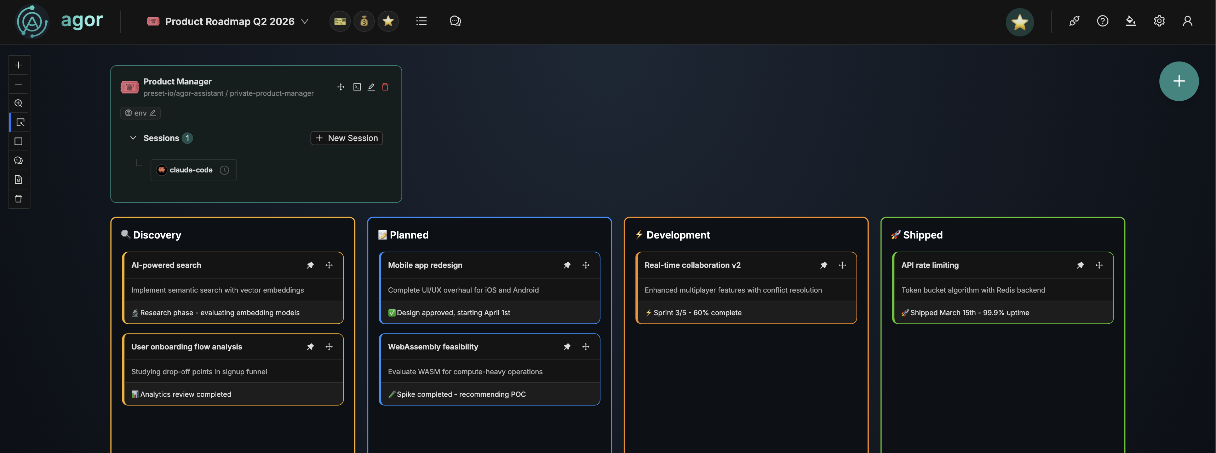Click the agor logo in top left
1216x453 pixels.
[x=31, y=21]
